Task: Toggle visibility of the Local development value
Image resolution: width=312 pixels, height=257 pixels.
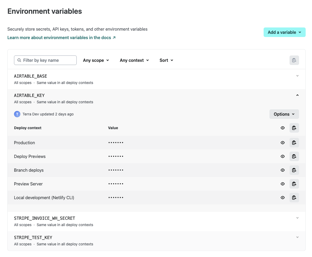Action: pos(282,197)
